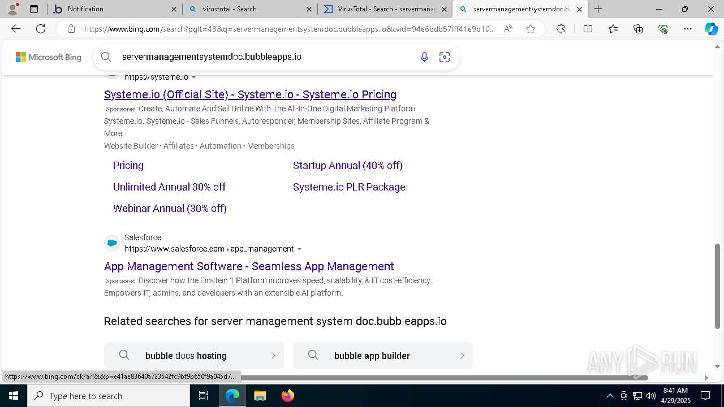
Task: Click the search magnifier icon in Bing box
Action: [x=106, y=57]
